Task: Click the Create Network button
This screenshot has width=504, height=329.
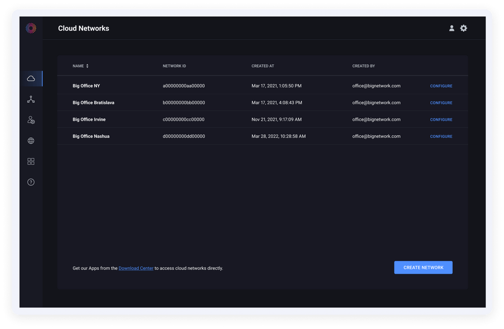Action: pos(423,267)
